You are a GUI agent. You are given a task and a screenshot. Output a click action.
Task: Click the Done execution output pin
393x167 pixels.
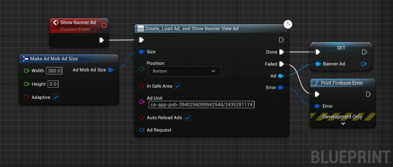pyautogui.click(x=281, y=52)
